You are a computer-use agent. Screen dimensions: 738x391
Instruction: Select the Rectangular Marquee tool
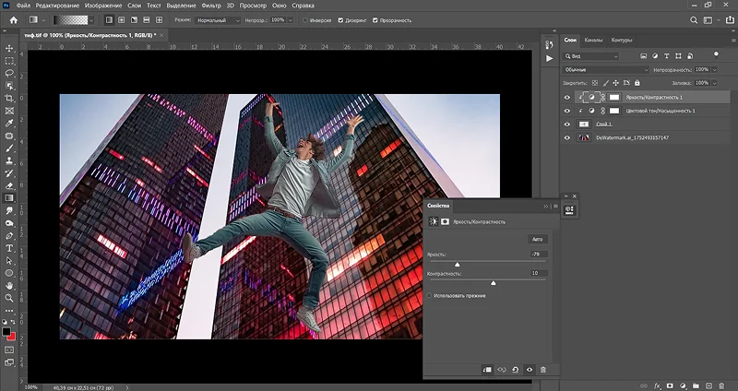coord(9,61)
